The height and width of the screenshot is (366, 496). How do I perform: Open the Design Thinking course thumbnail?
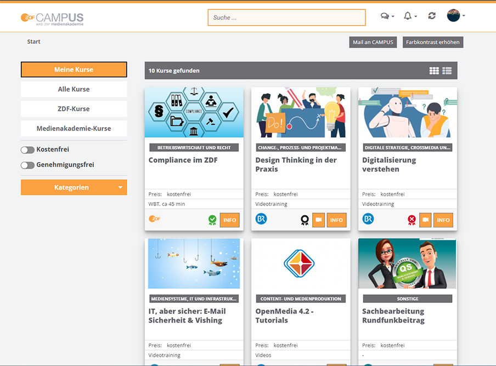(301, 112)
